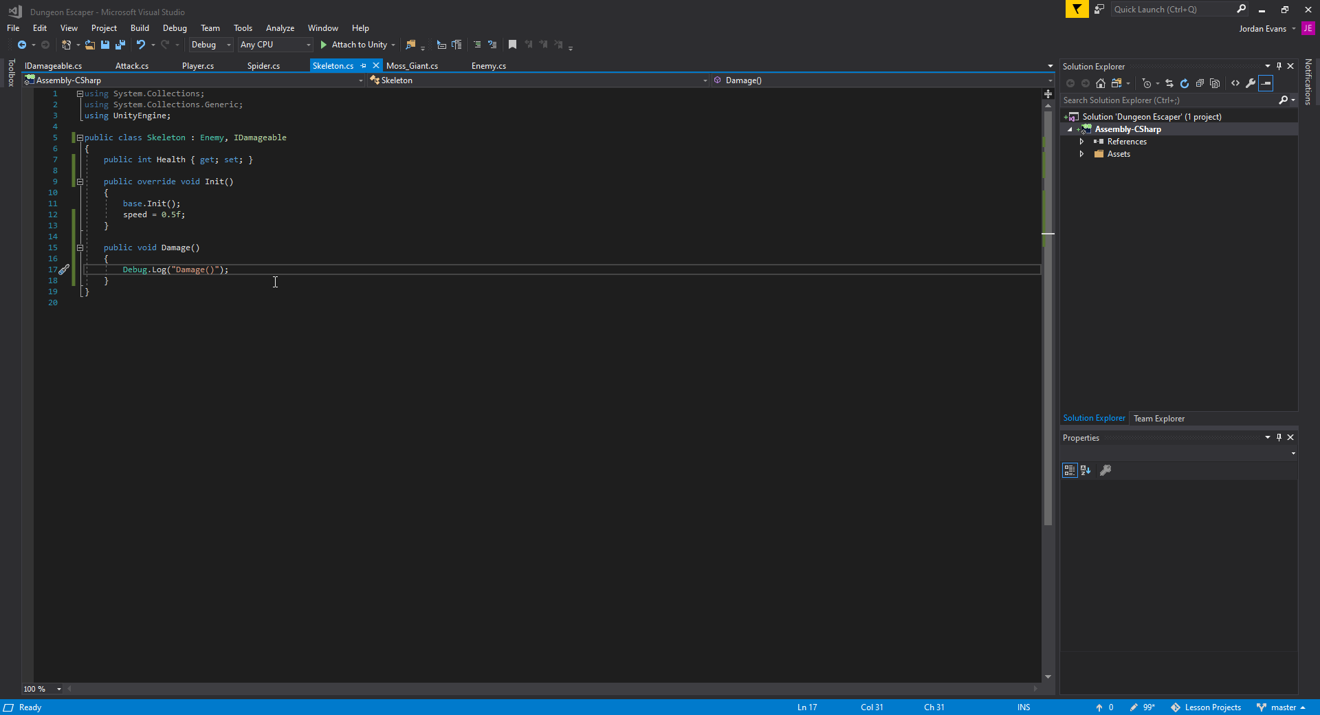The height and width of the screenshot is (715, 1320).
Task: Open Lesson Projects in the status bar
Action: [x=1213, y=707]
